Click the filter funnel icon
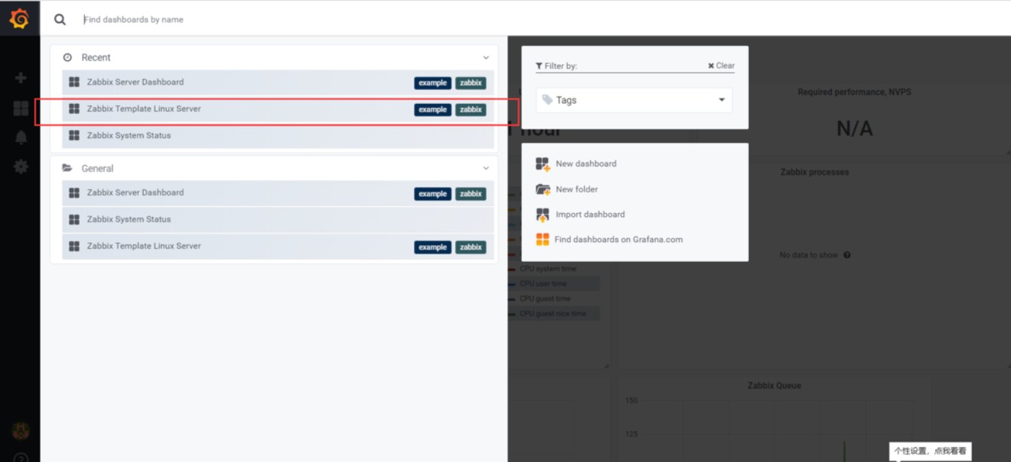Image resolution: width=1011 pixels, height=462 pixels. tap(539, 66)
